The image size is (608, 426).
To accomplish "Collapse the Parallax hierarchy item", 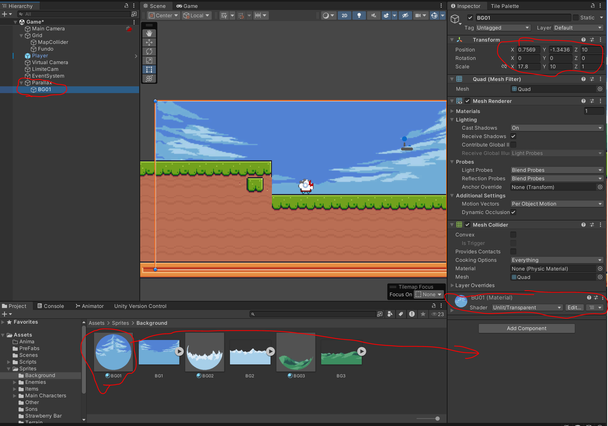I will click(21, 83).
